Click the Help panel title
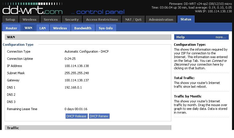Viewport: 234px width, 138px height. (180, 37)
